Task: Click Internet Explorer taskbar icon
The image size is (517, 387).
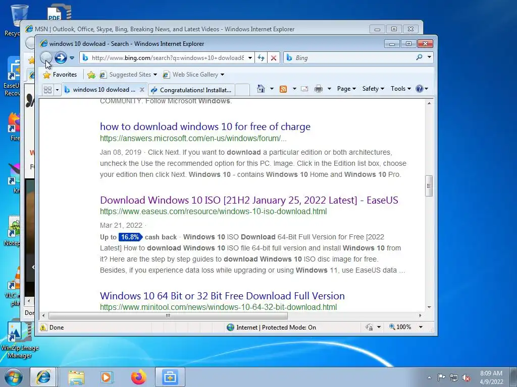Action: coord(43,377)
